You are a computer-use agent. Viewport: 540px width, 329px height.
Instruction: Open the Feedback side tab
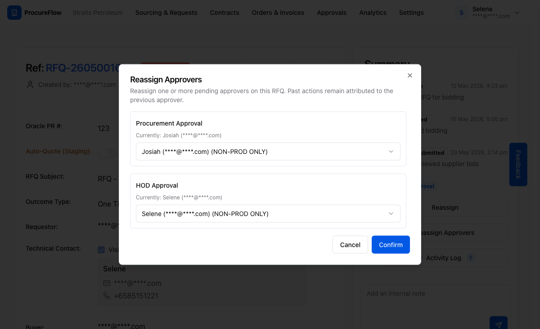tap(518, 164)
